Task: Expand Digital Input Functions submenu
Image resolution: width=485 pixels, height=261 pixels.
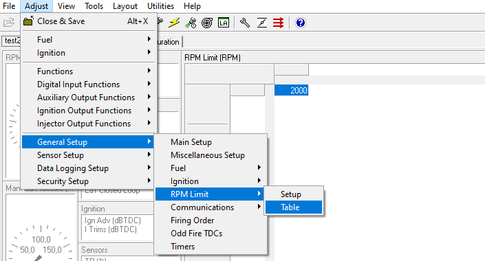Action: (x=89, y=84)
